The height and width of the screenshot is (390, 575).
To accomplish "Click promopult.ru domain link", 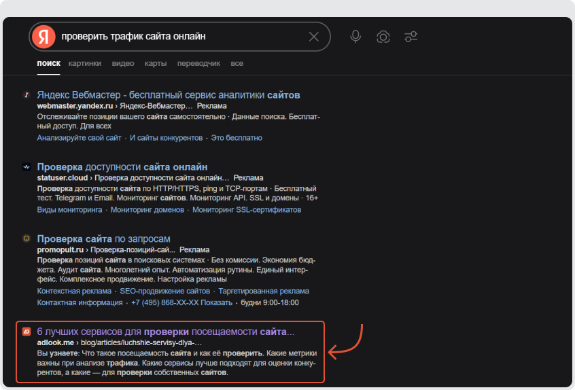I will tap(60, 249).
